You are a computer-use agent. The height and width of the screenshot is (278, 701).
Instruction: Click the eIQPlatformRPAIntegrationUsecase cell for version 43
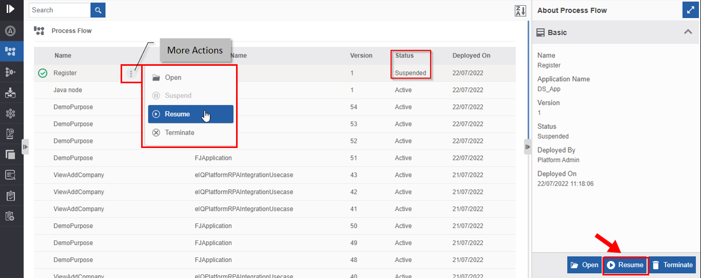pos(244,175)
